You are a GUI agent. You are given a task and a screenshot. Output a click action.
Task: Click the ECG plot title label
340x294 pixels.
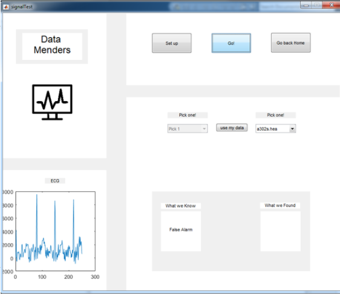click(55, 181)
